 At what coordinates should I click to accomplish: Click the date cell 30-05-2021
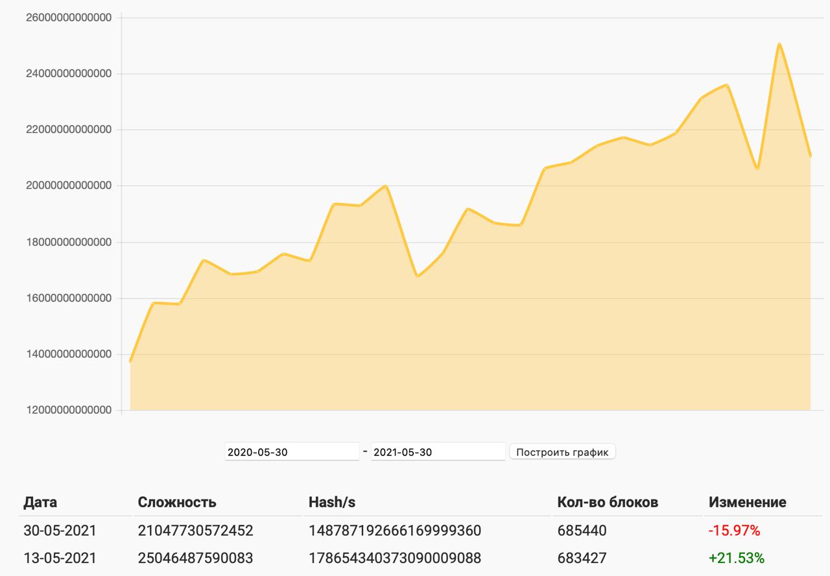[x=60, y=531]
